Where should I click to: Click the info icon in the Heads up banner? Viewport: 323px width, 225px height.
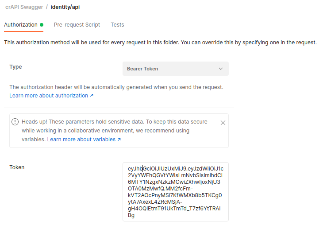click(x=15, y=122)
